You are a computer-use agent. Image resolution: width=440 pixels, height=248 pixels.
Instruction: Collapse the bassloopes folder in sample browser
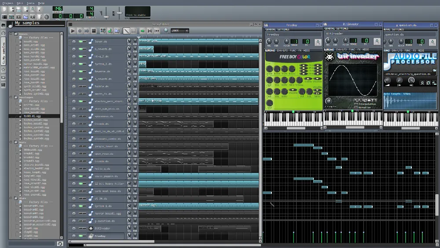click(x=11, y=97)
